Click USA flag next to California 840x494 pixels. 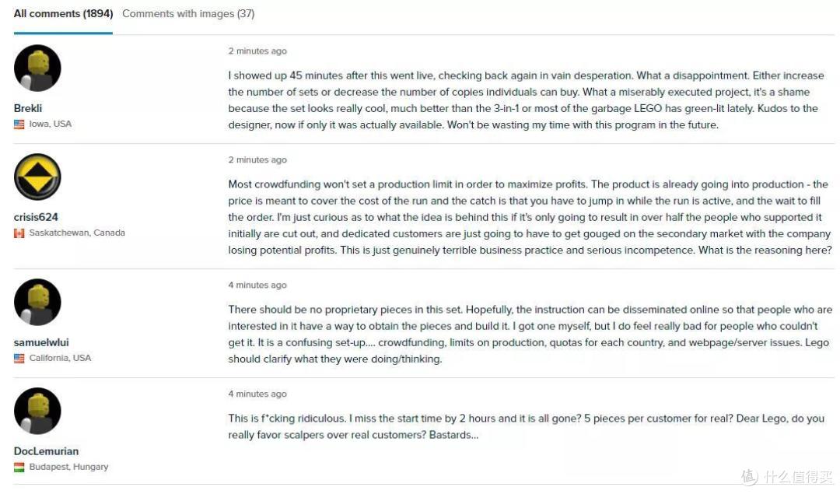click(x=19, y=359)
